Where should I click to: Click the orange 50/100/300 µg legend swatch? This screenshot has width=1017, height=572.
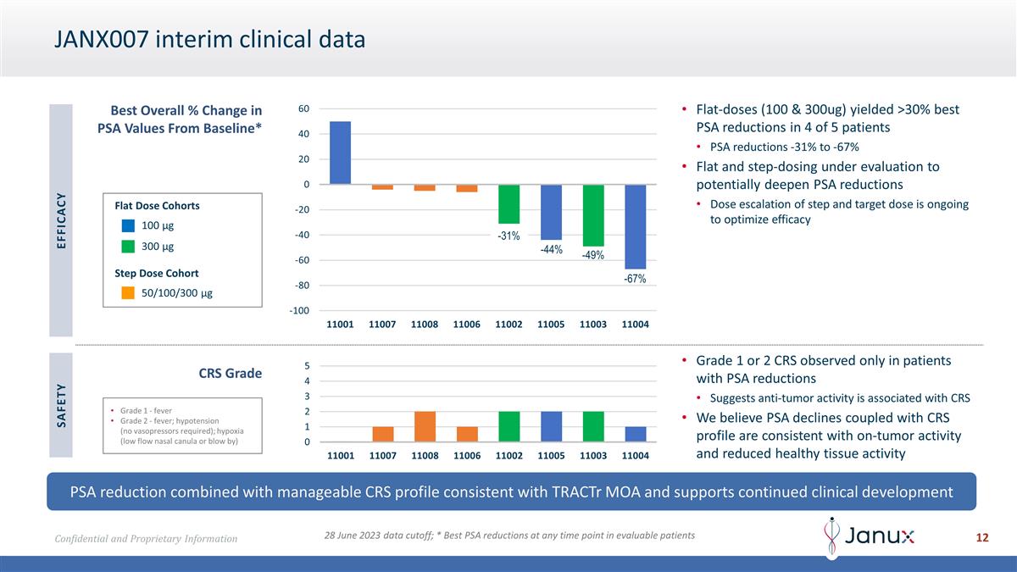coord(128,293)
